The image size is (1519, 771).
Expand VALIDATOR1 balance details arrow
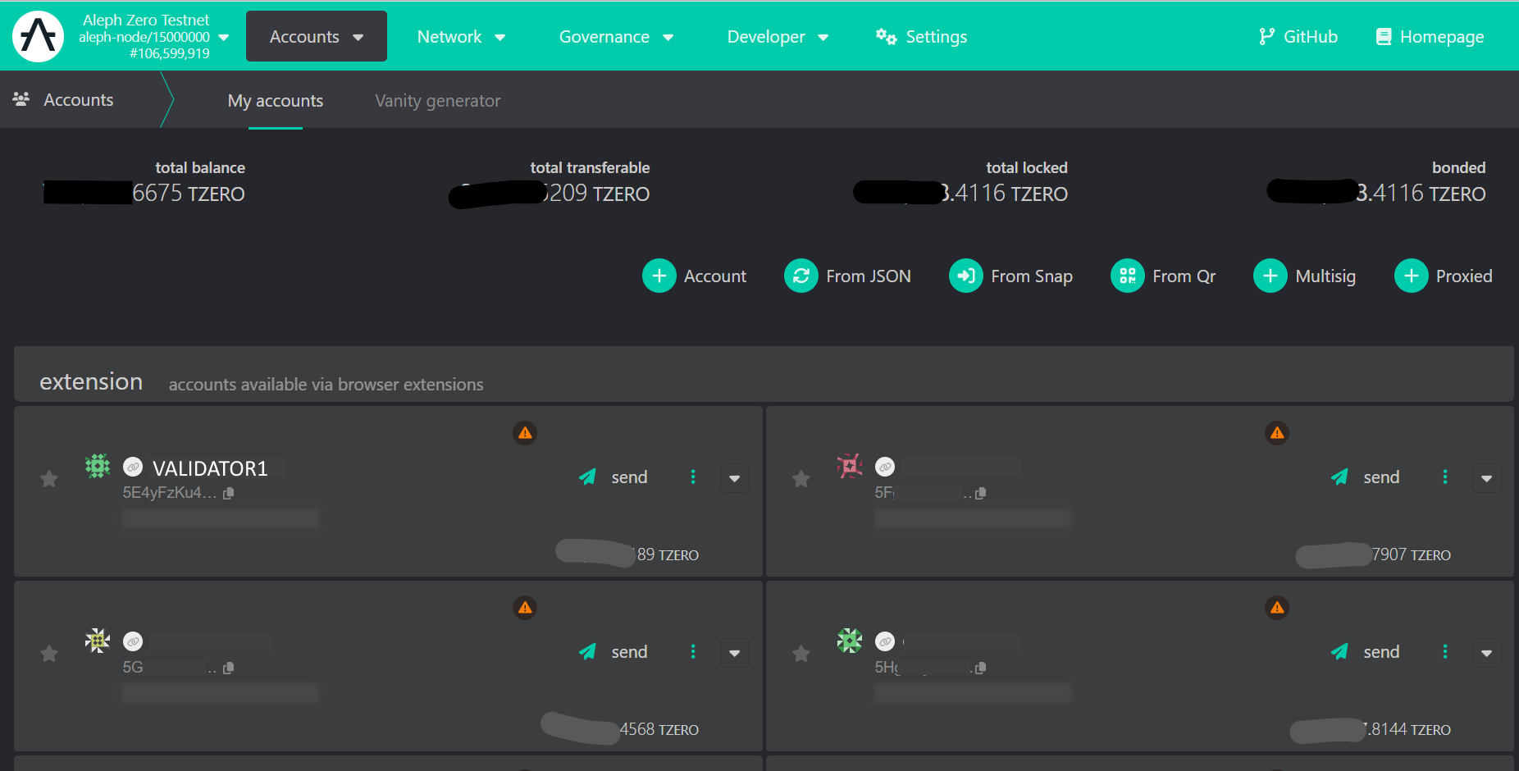pyautogui.click(x=734, y=478)
